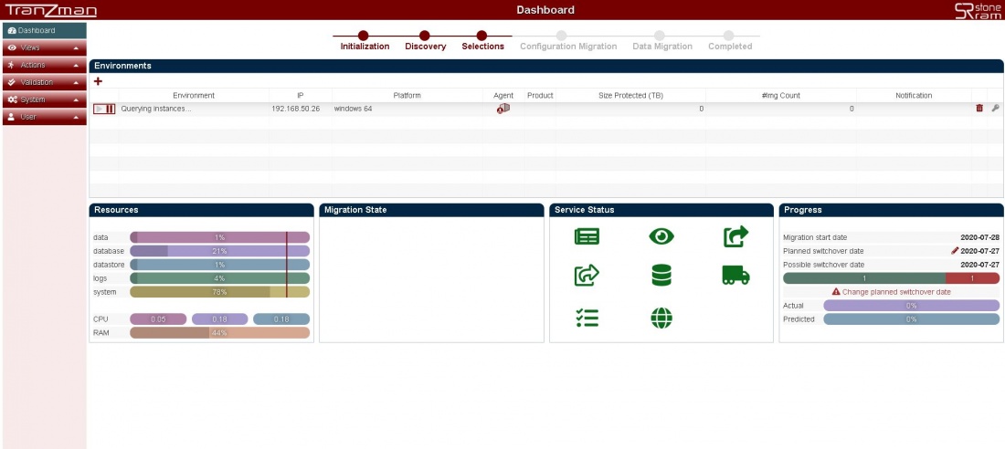Open the System menu in sidebar
This screenshot has height=449, width=1005.
(x=44, y=99)
